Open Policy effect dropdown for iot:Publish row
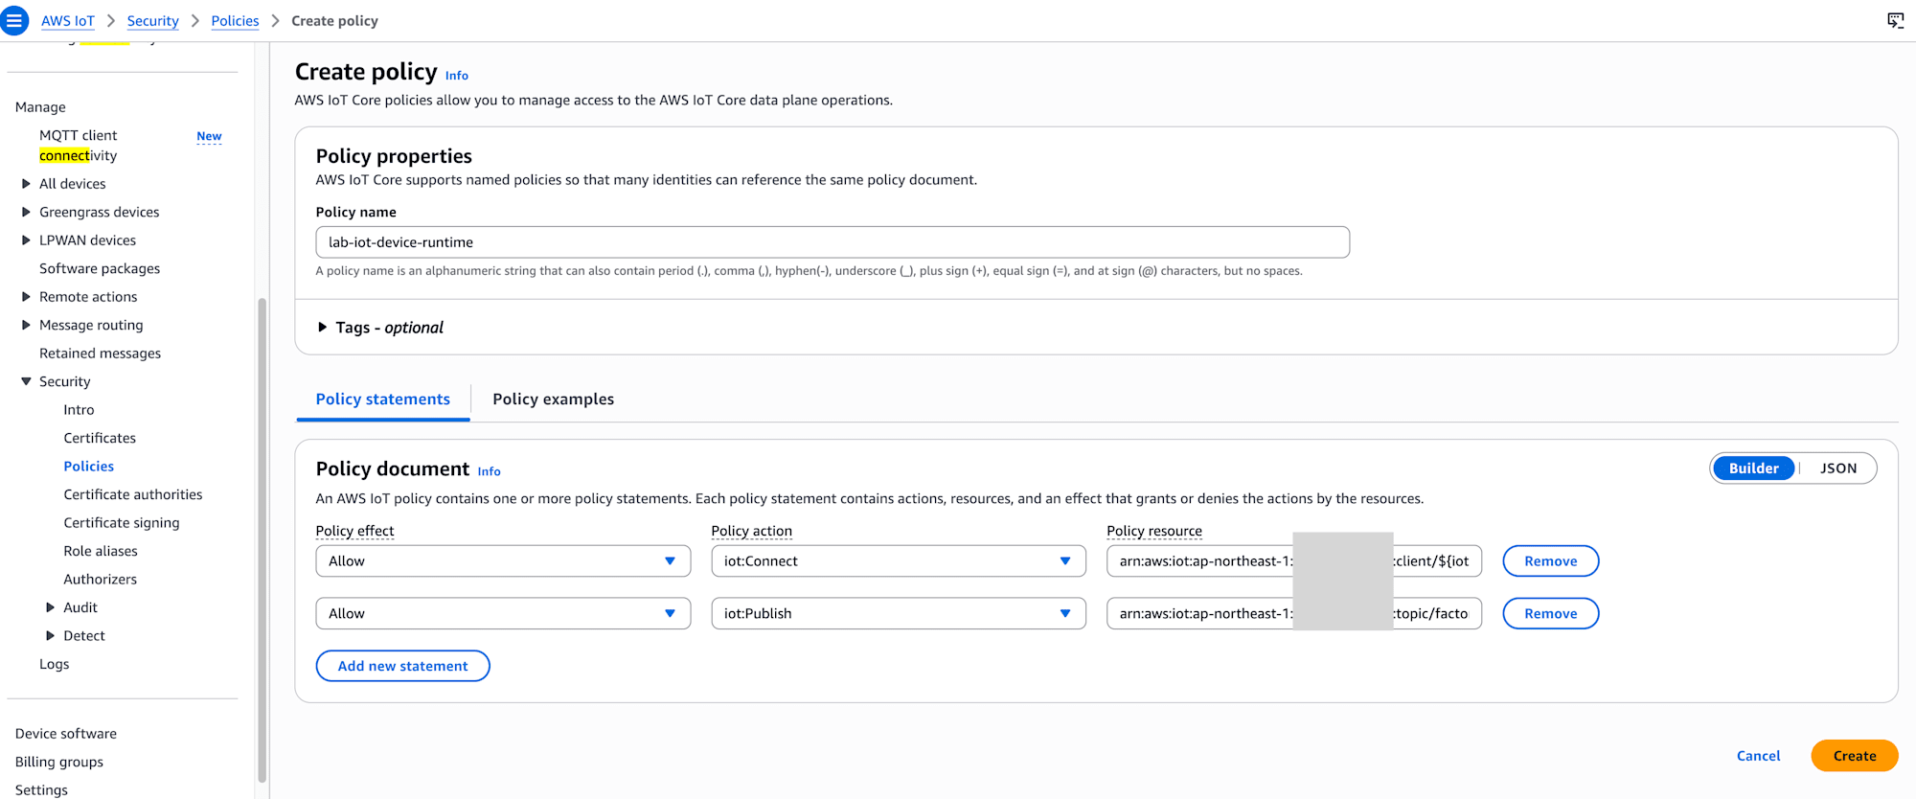Viewport: 1916px width, 799px height. [503, 614]
